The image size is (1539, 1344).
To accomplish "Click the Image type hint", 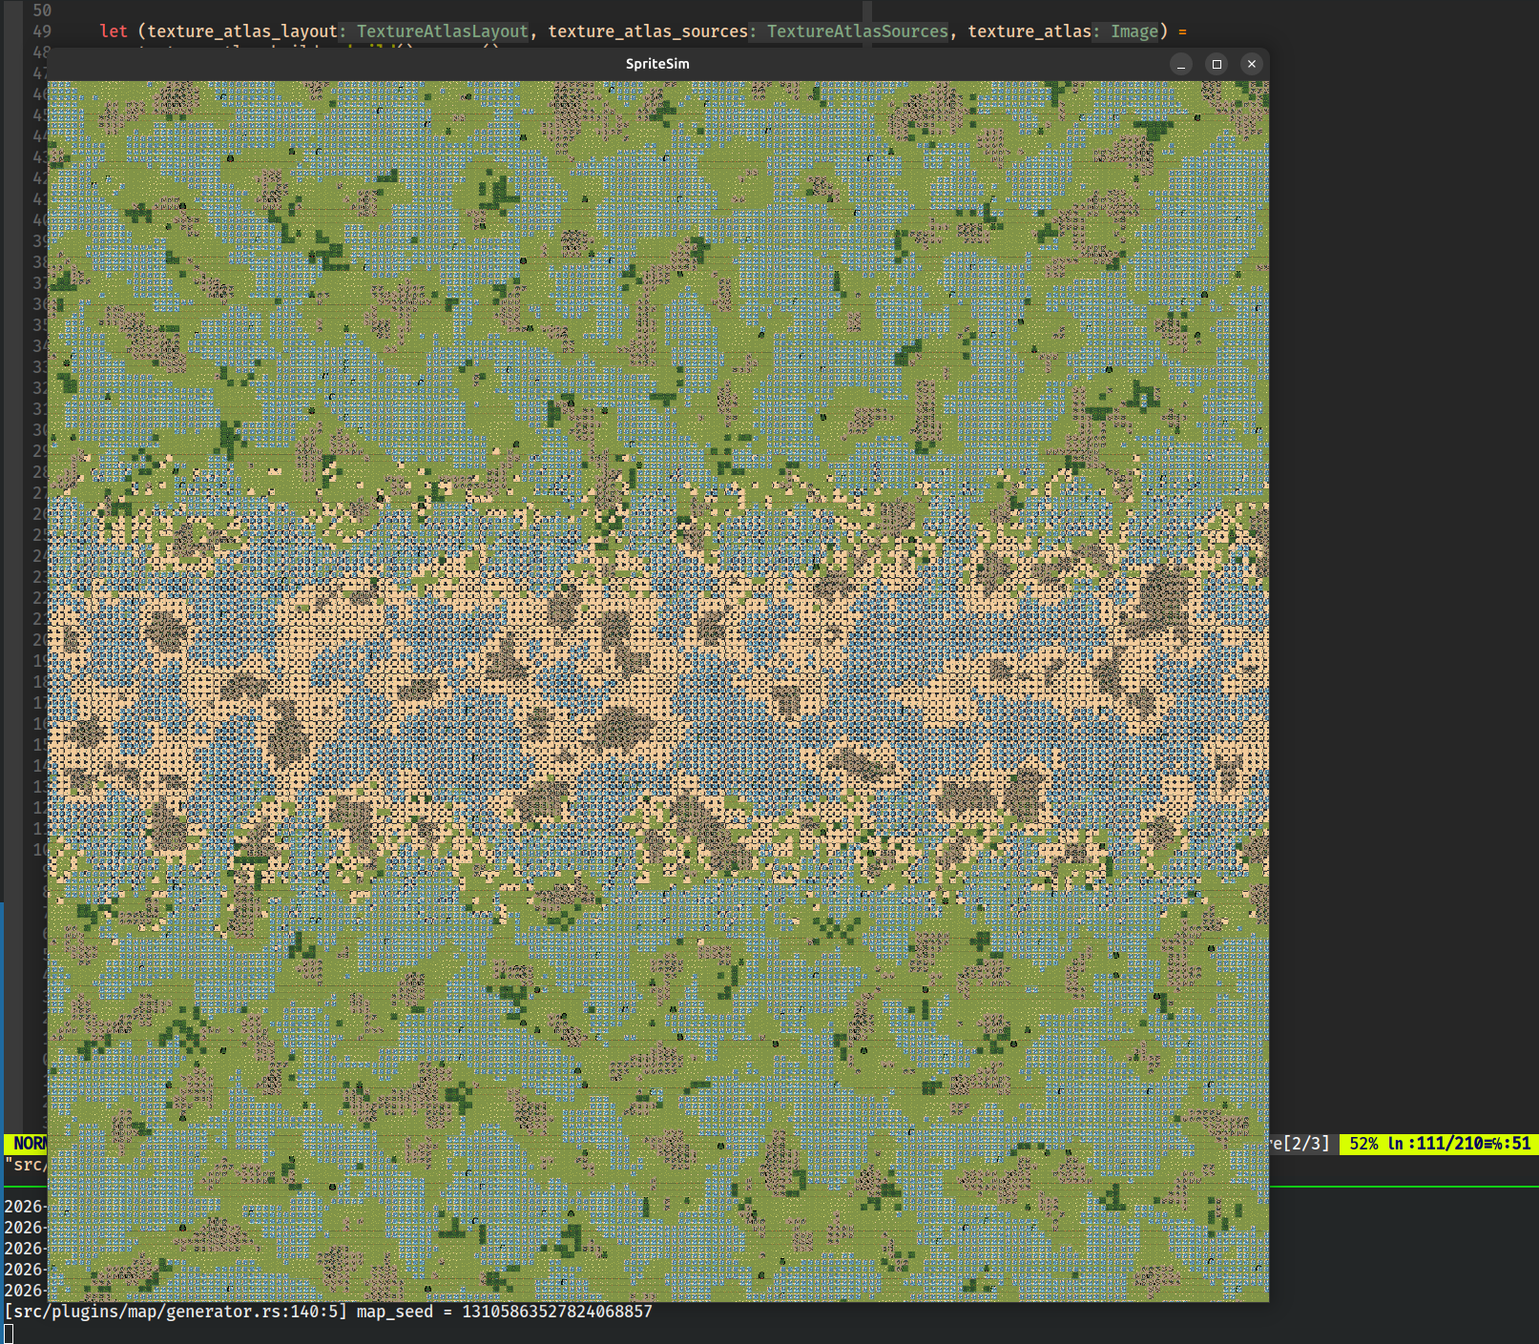I will [1133, 31].
